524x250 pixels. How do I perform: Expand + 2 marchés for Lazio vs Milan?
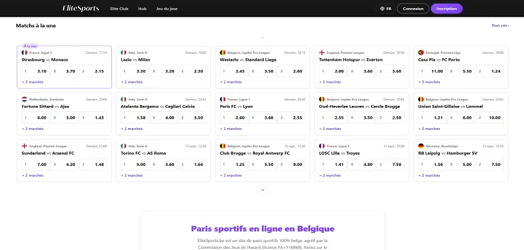(x=132, y=82)
